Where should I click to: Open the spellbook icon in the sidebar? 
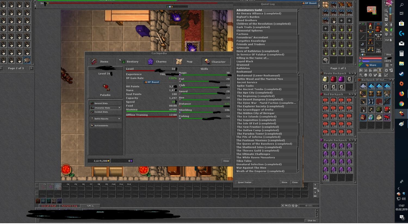coord(375,70)
